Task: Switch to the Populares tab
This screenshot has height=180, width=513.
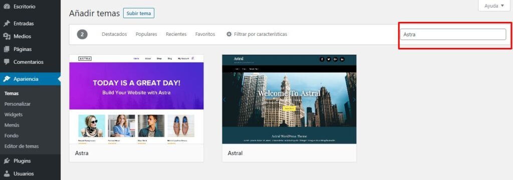Action: pos(146,34)
